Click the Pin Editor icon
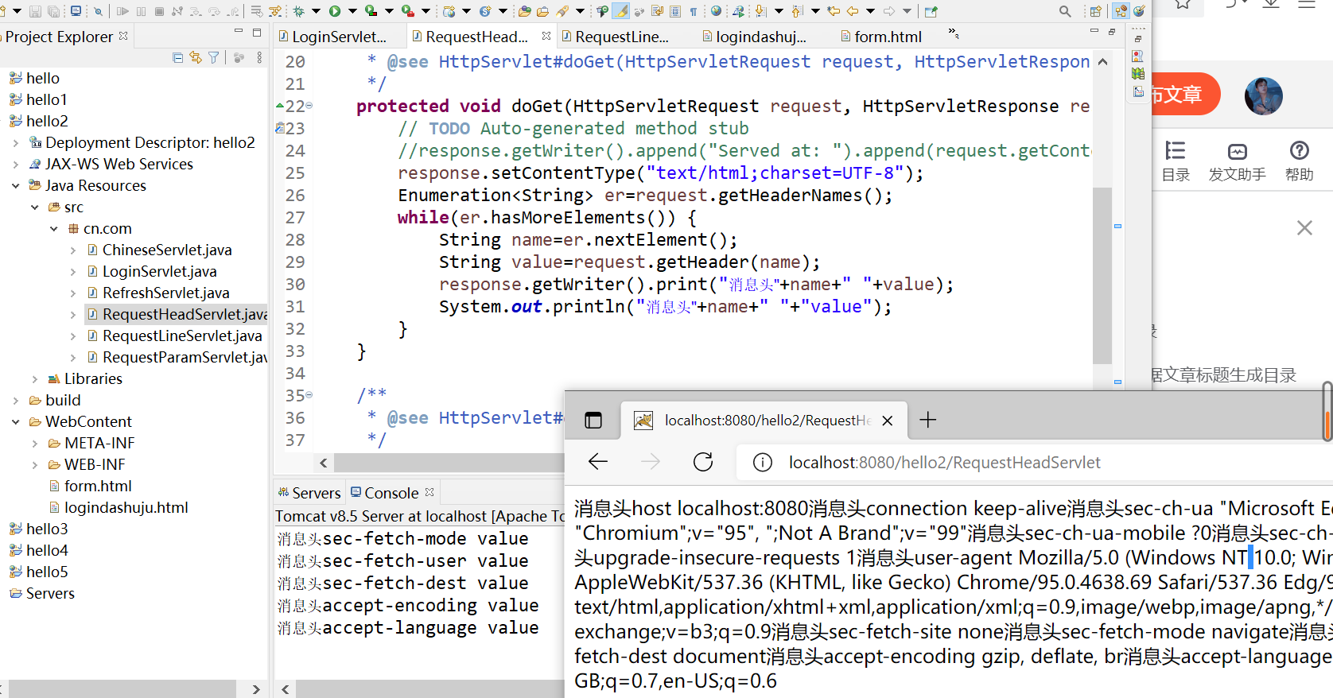This screenshot has height=698, width=1333. point(931,11)
